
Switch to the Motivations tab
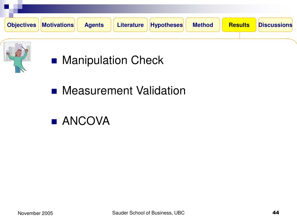58,25
